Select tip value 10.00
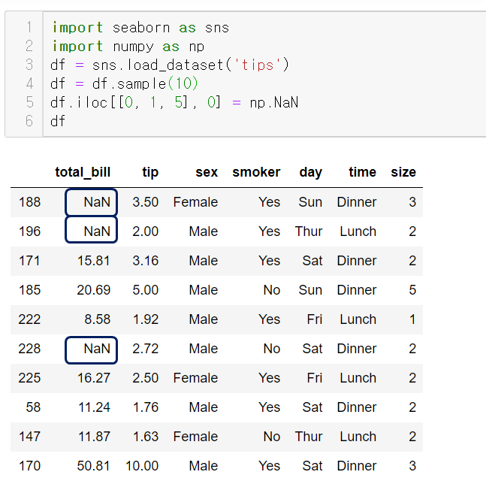Viewport: 486px width, 484px height. pos(142,466)
